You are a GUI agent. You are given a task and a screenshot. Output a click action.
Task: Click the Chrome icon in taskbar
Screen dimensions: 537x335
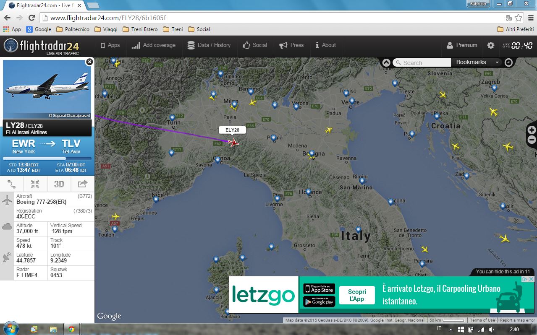pos(71,329)
